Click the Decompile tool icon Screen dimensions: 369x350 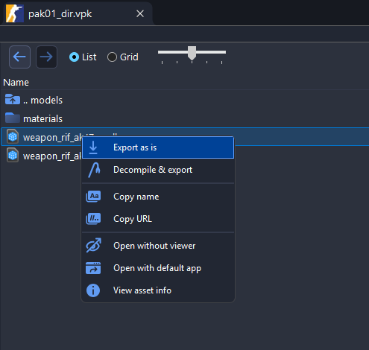point(94,170)
